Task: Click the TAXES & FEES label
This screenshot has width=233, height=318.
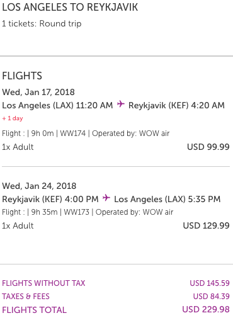Action: coord(26,297)
